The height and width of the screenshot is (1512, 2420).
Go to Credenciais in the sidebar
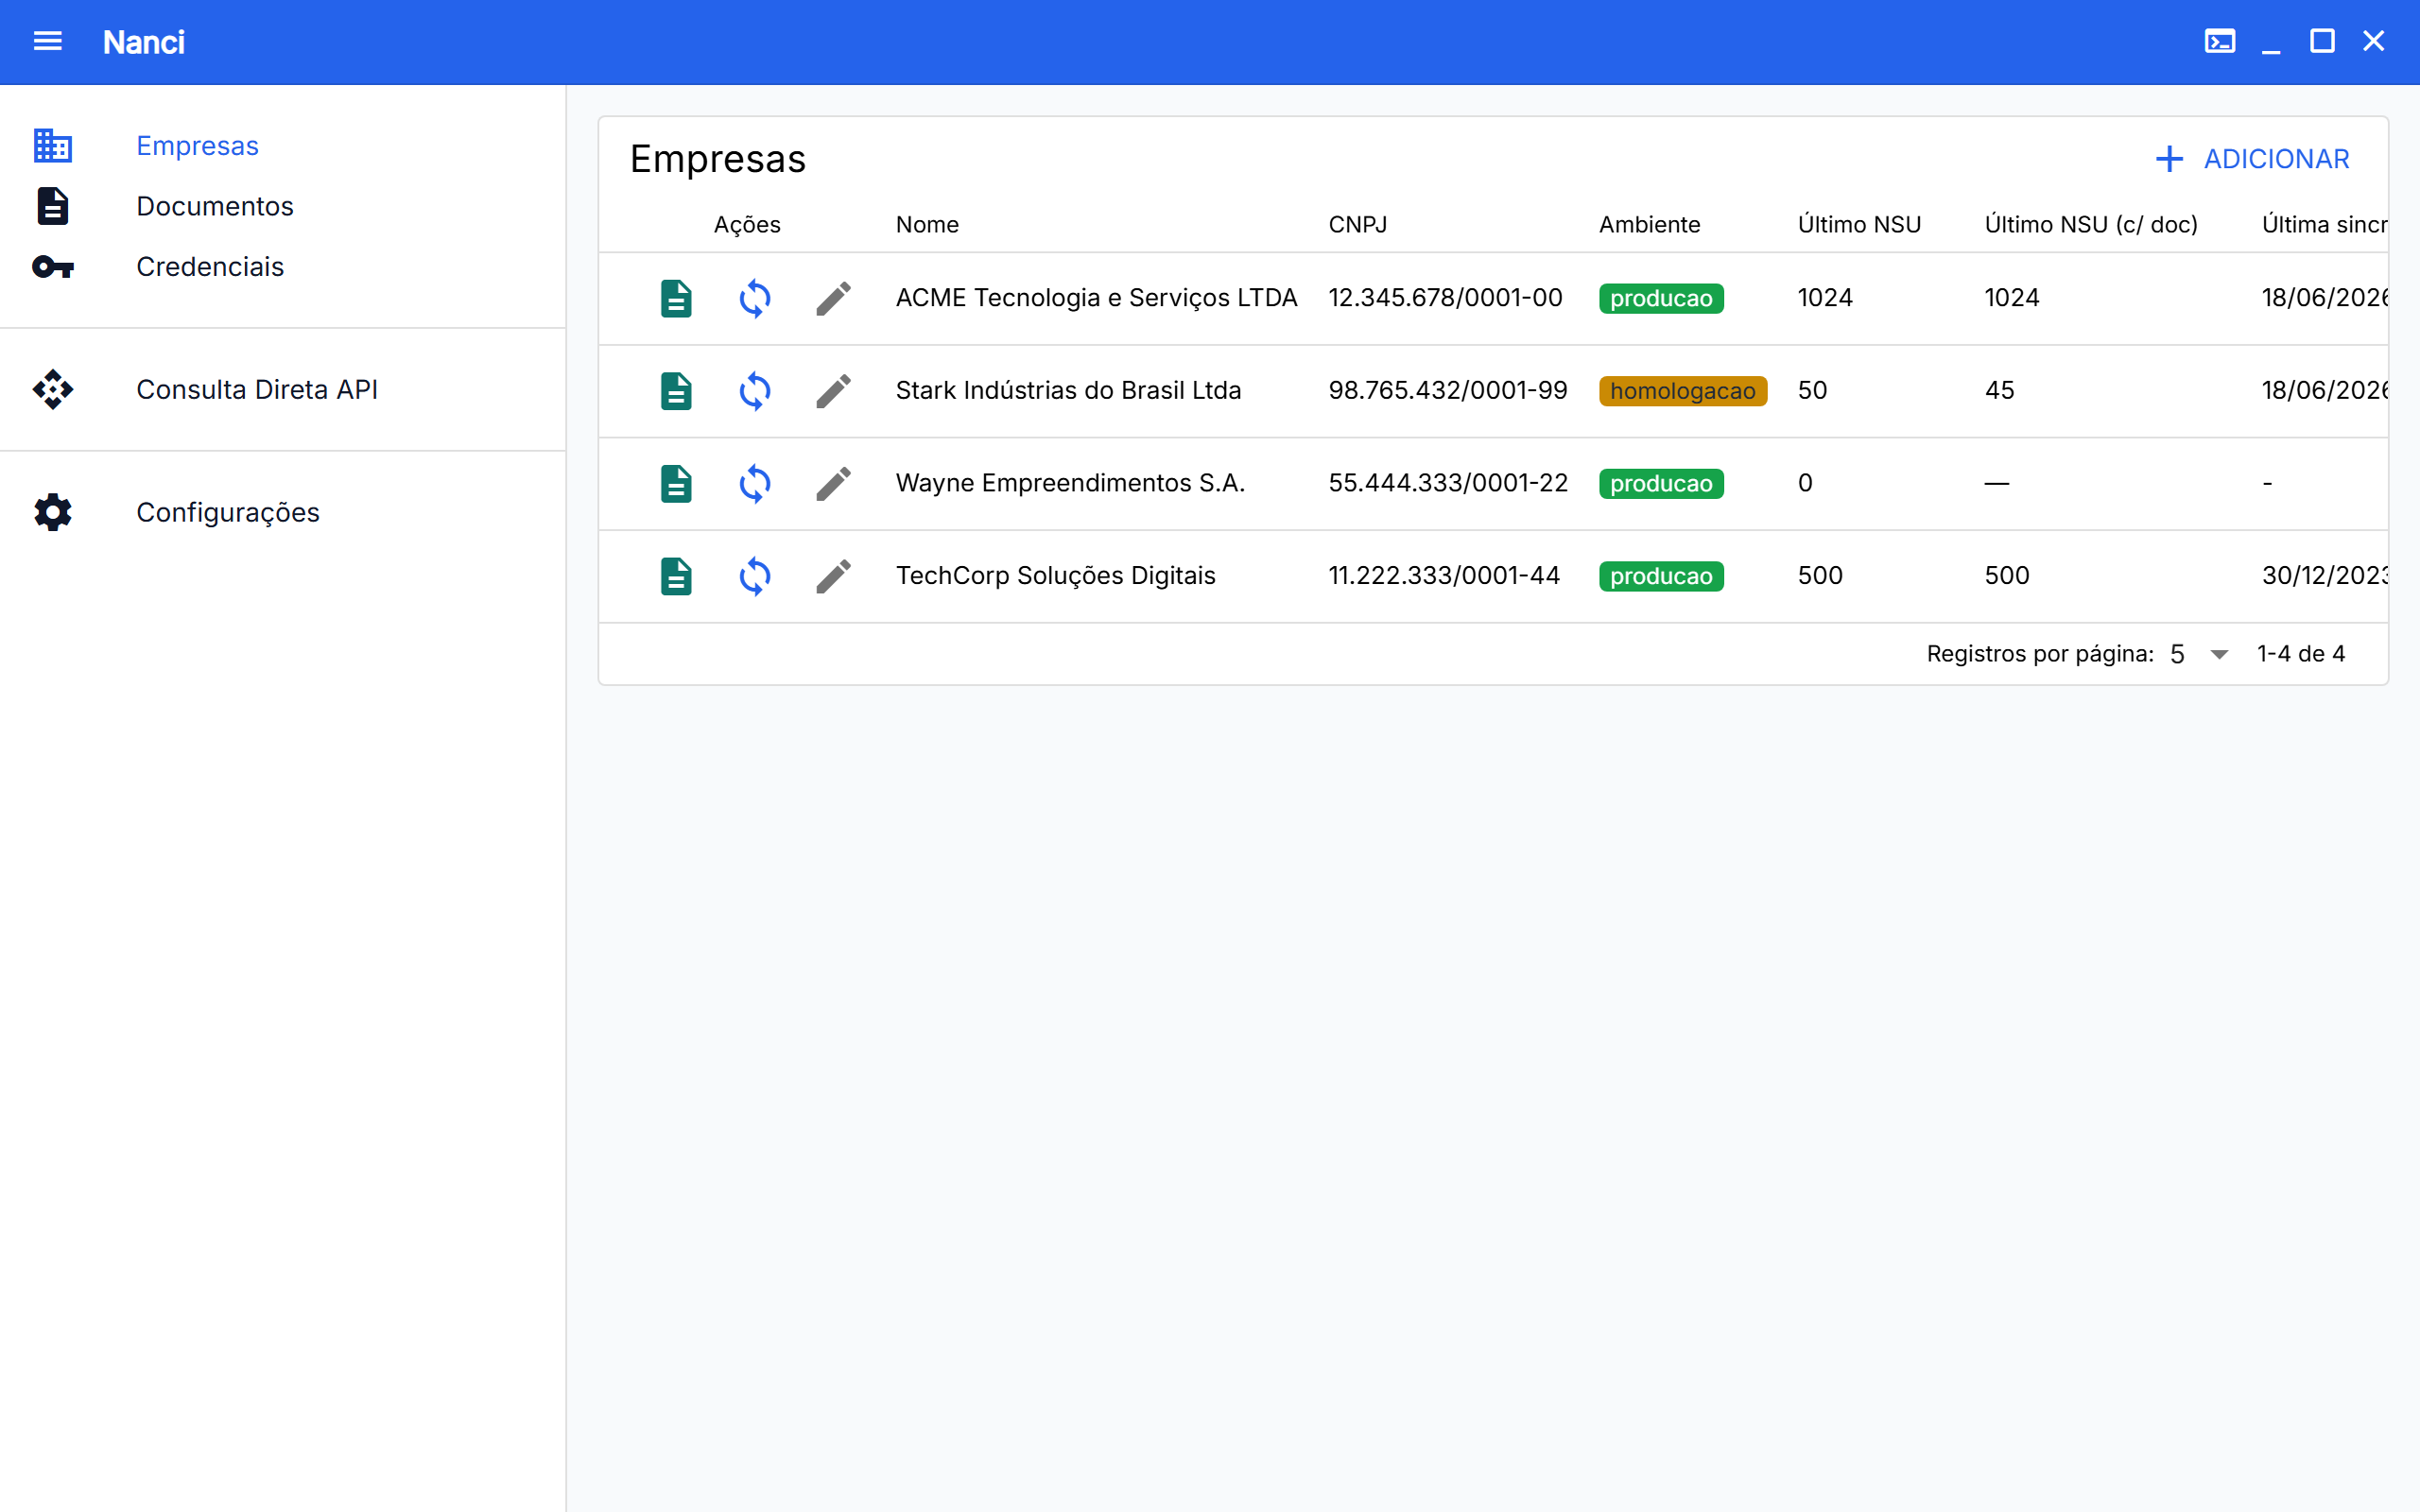[210, 267]
